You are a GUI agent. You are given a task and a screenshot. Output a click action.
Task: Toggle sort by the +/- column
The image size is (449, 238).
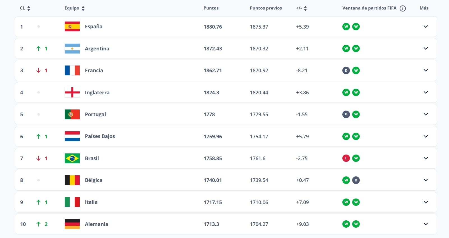(305, 8)
